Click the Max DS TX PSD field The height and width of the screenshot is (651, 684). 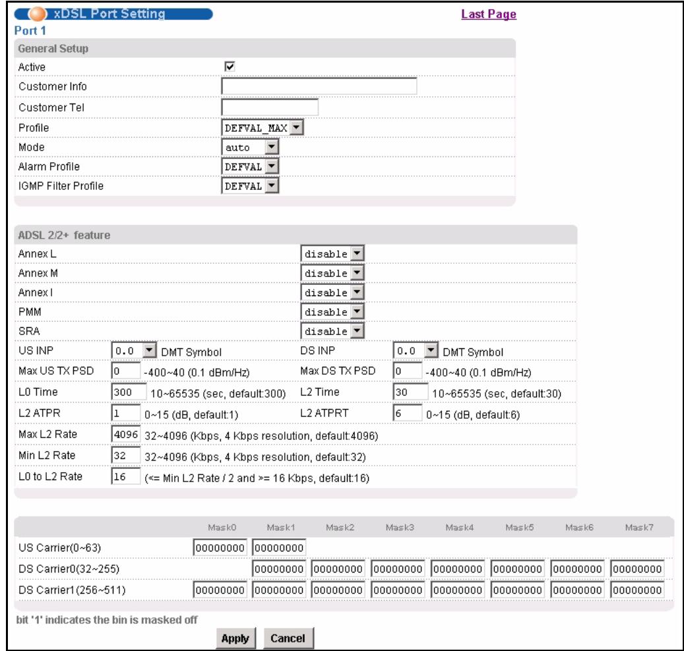click(408, 371)
